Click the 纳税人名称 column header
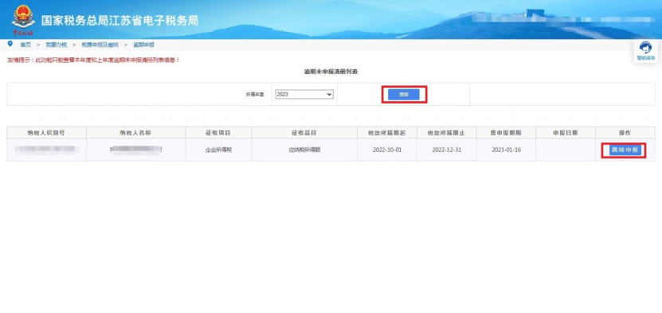The image size is (662, 313). coord(135,133)
